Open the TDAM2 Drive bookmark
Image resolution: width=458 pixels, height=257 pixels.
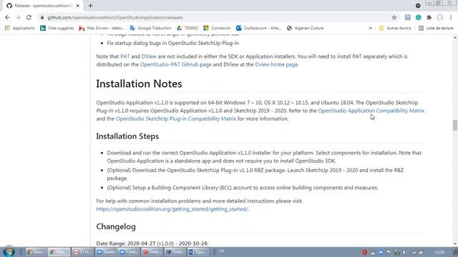187,28
